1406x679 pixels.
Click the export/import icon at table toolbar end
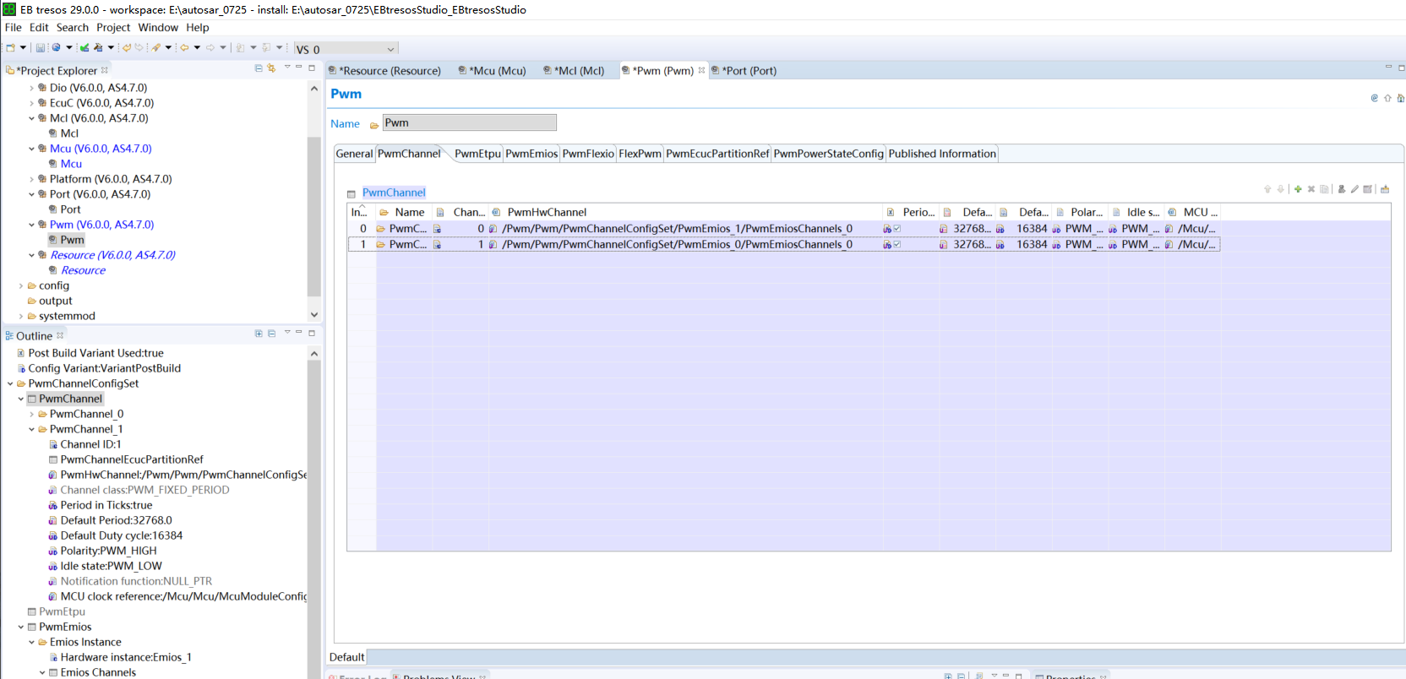pos(1385,189)
